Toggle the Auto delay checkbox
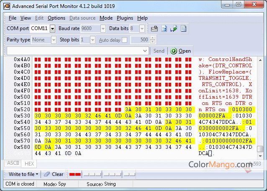267x191 pixels. coord(125,40)
